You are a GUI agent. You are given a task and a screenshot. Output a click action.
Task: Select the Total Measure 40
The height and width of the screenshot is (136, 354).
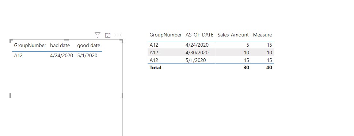pyautogui.click(x=269, y=67)
